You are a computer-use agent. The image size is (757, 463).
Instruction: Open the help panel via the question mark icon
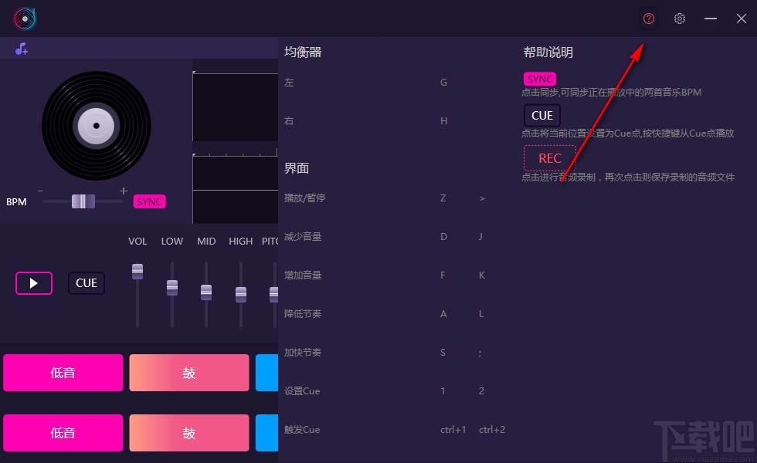click(x=649, y=18)
